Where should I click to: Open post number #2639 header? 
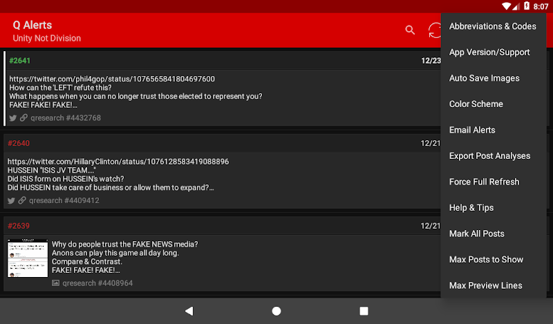coord(19,226)
